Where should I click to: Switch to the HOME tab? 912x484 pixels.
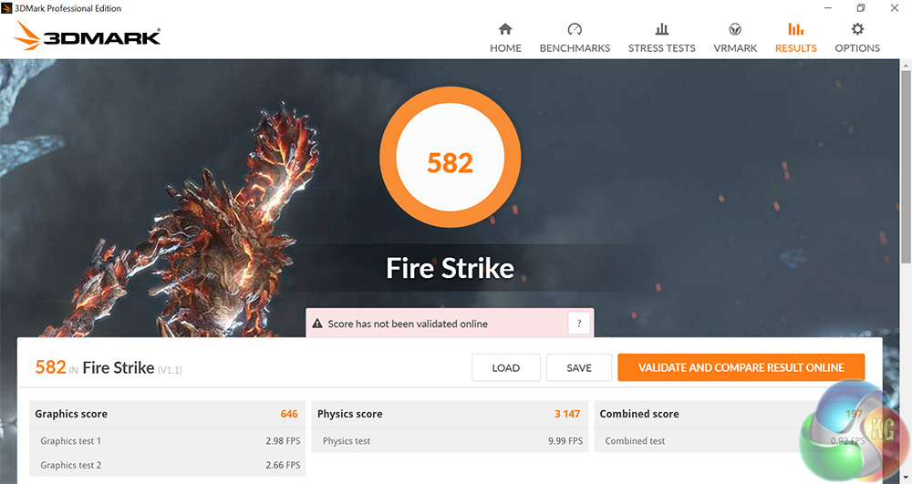tap(505, 48)
